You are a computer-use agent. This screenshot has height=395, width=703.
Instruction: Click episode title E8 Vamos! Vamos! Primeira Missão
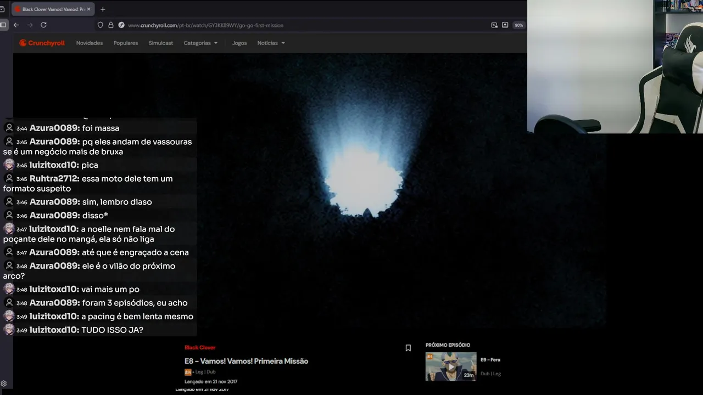tap(246, 361)
